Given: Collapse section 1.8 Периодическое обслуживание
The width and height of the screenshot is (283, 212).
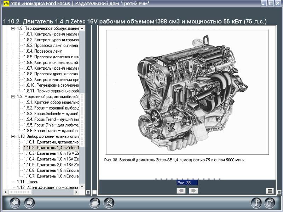Looking at the screenshot, I should pyautogui.click(x=13, y=28).
